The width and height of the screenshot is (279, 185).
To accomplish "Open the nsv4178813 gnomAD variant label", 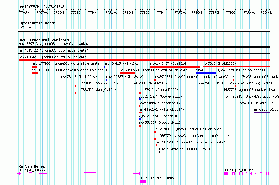I will [x=188, y=129].
